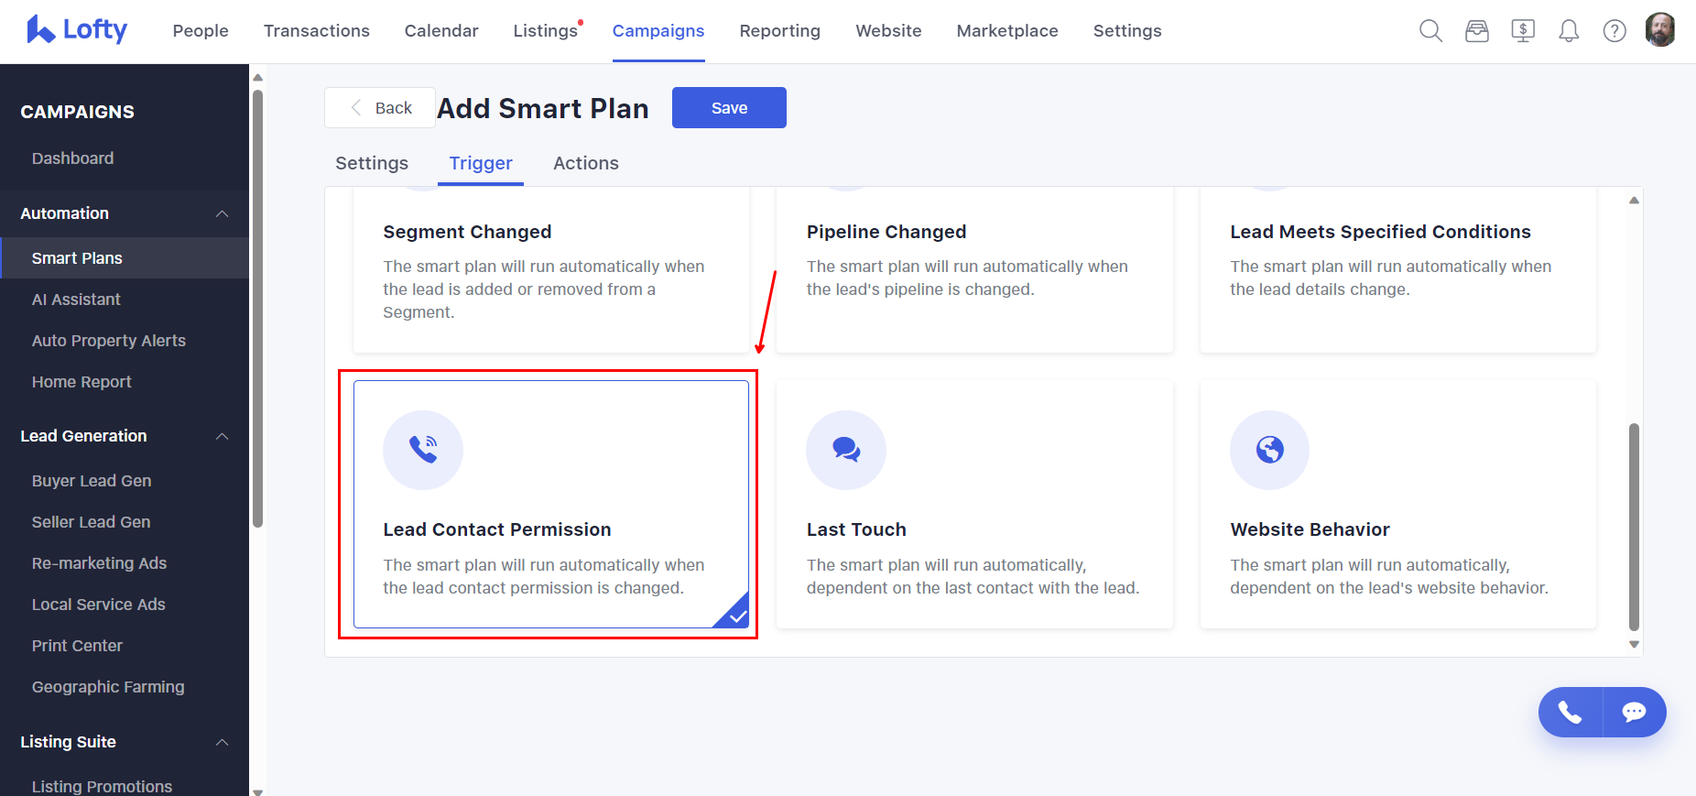
Task: Save the Smart Plan
Action: click(729, 107)
